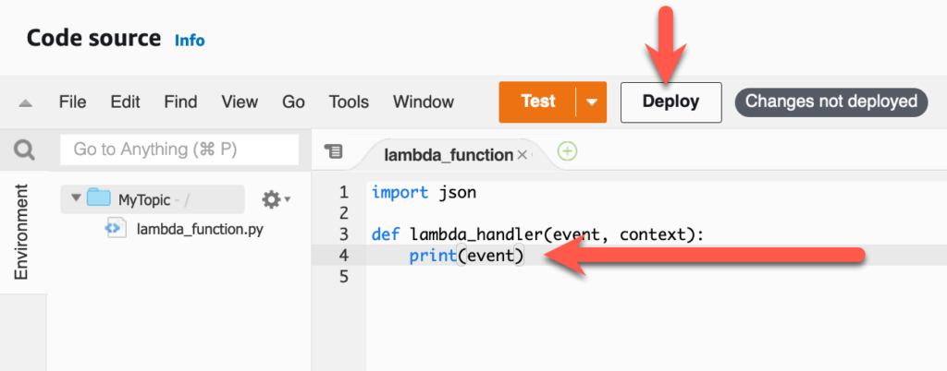Collapse the MyTopic folder tree
Screen dimensions: 947x371
tap(76, 199)
